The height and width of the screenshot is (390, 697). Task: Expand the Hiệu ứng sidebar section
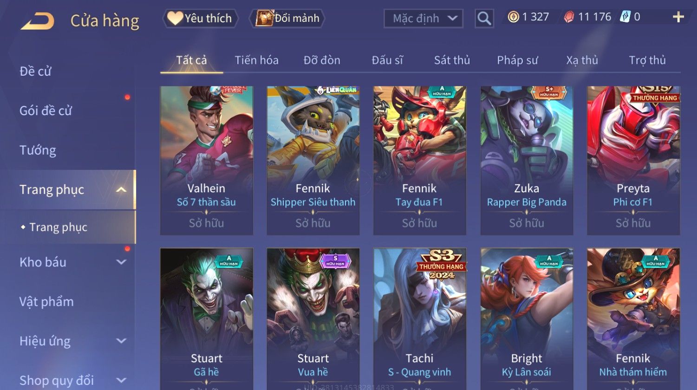(x=121, y=341)
